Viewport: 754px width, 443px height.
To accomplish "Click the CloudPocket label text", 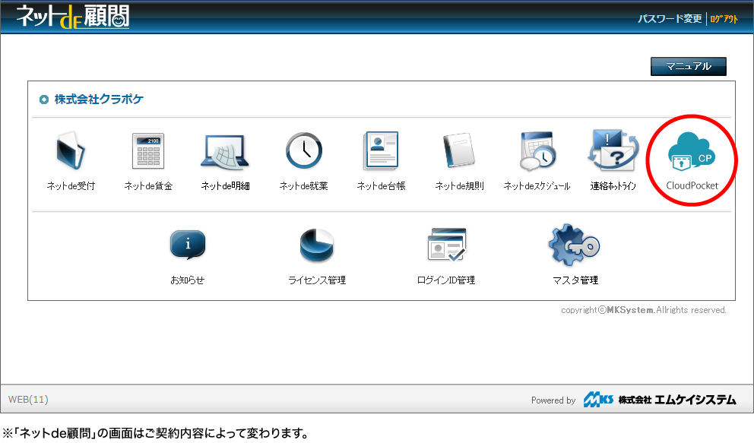I will [x=692, y=185].
